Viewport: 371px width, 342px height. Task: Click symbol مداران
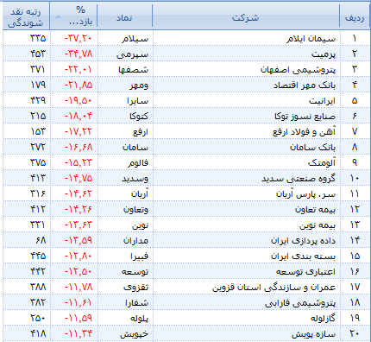136,241
